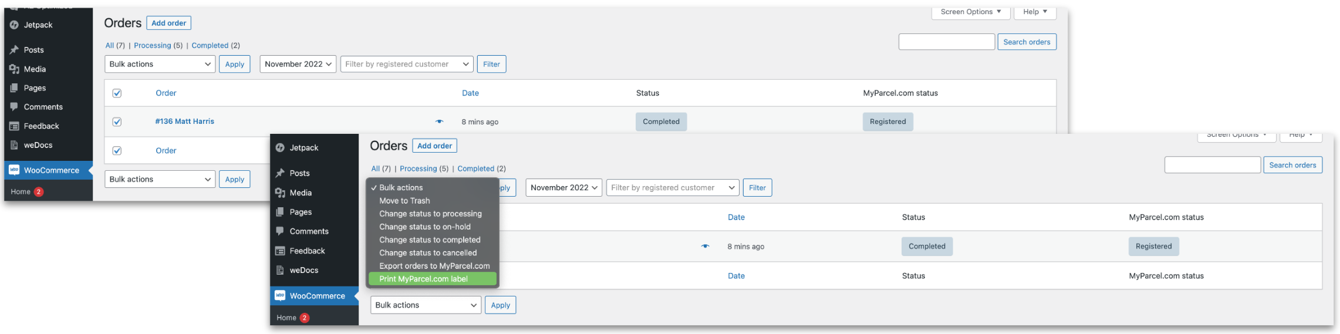Toggle the select-all checkbox in the table footer
This screenshot has width=1340, height=334.
117,151
